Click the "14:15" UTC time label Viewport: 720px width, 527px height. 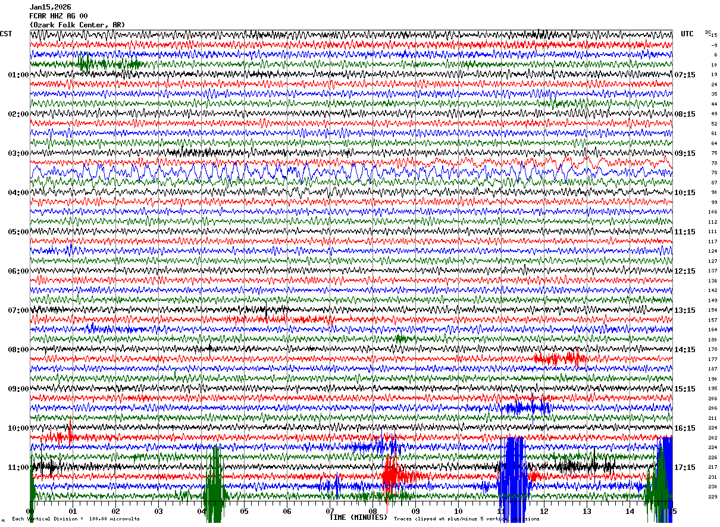pyautogui.click(x=685, y=350)
